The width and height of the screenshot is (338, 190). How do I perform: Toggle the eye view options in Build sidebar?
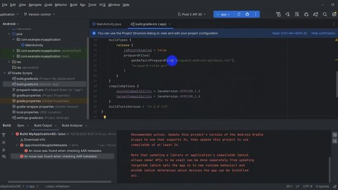(x=4, y=157)
